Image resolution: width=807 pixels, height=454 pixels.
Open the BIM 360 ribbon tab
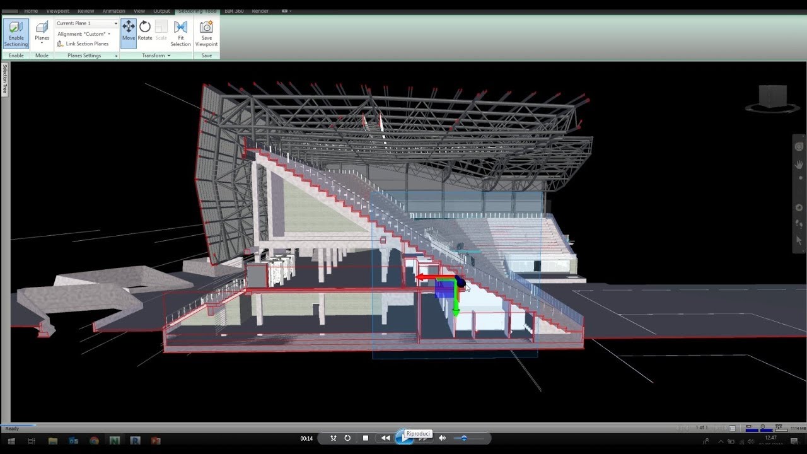point(235,11)
